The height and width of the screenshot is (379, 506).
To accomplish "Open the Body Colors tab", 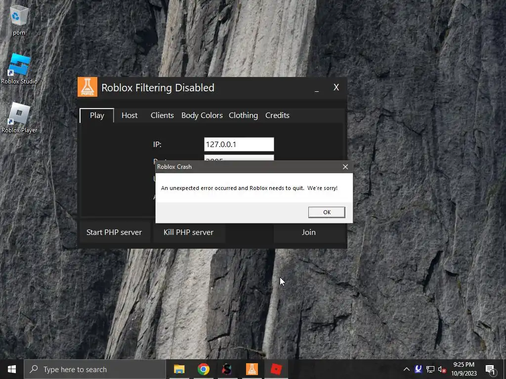I will click(x=202, y=115).
